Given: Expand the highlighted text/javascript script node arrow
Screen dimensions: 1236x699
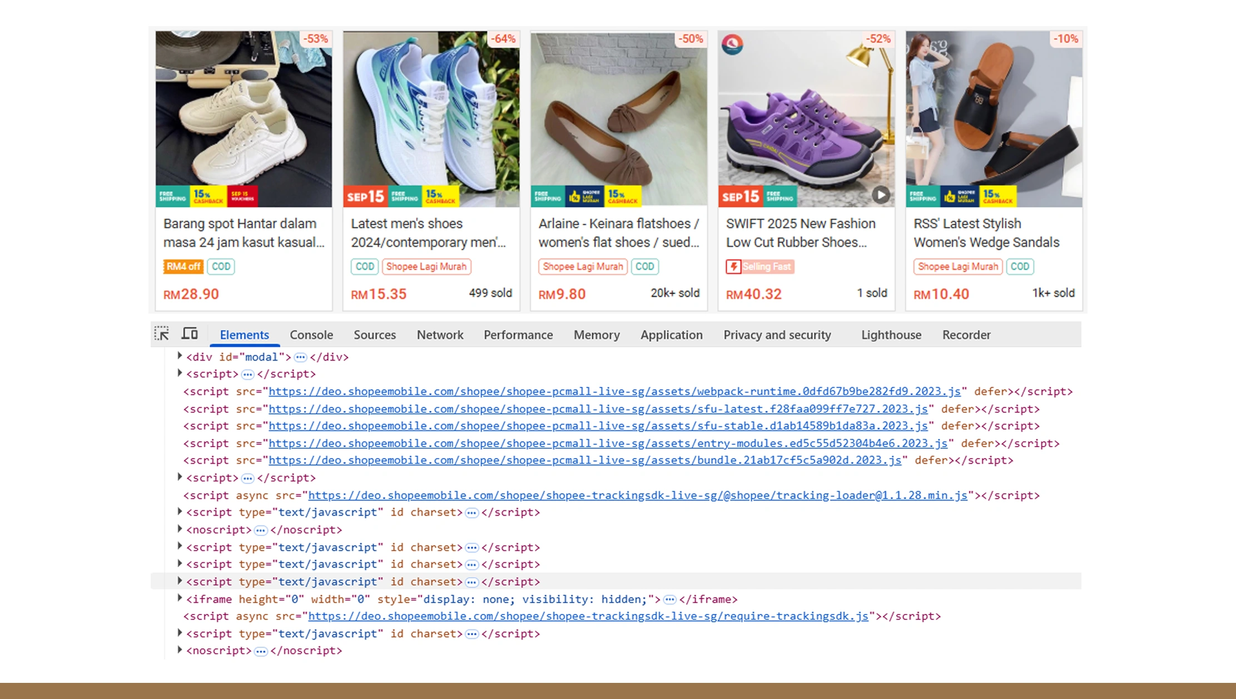Looking at the screenshot, I should tap(180, 581).
